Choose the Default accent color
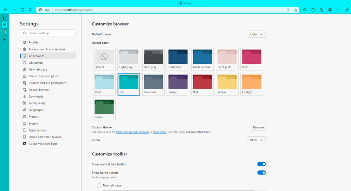 click(x=104, y=59)
